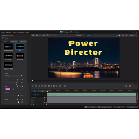Click the Speichern unter button
Viewport: 139px width, 139px height.
pos(105,107)
